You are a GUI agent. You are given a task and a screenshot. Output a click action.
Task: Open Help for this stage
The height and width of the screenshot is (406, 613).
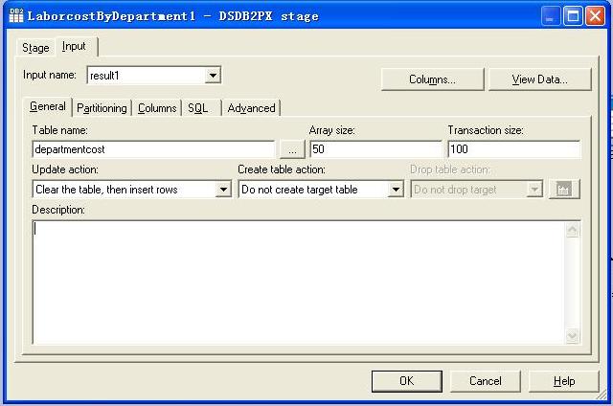(x=564, y=381)
